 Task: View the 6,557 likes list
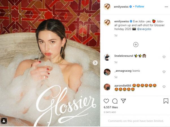[x=111, y=107]
